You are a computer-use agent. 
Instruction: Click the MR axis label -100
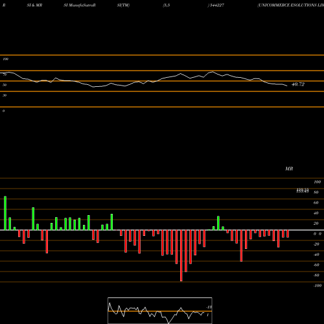pyautogui.click(x=318, y=286)
